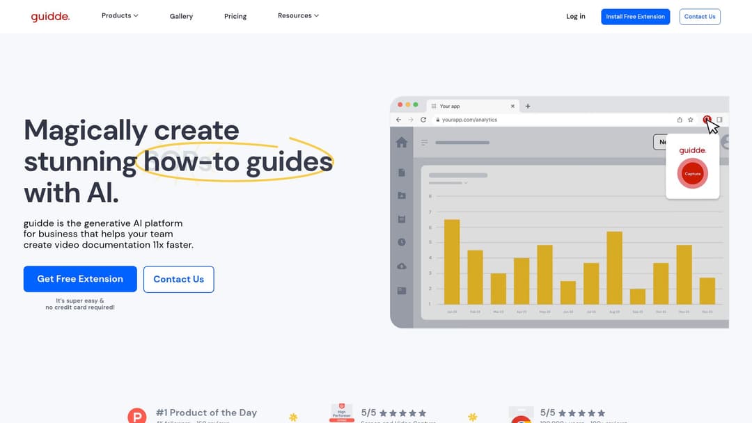Click the folder icon in the mock app sidebar

click(x=402, y=195)
